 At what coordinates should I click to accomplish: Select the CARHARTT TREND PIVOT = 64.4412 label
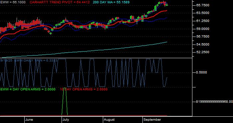(x=60, y=2)
